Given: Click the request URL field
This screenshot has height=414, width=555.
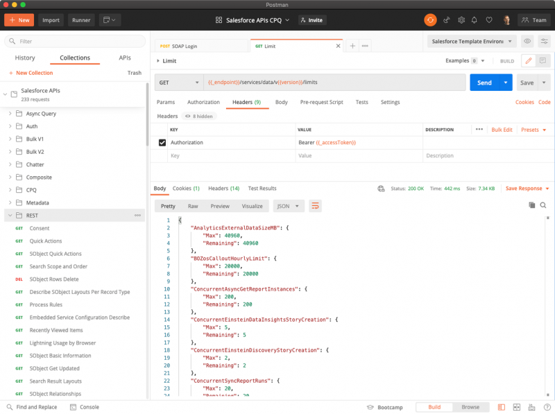Looking at the screenshot, I should tap(334, 83).
